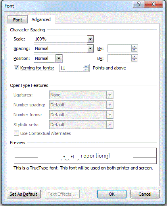Decrease Position By value with down arrow
Screen dimensions: 167x206
(x=134, y=60)
